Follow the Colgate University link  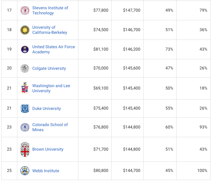(49, 69)
